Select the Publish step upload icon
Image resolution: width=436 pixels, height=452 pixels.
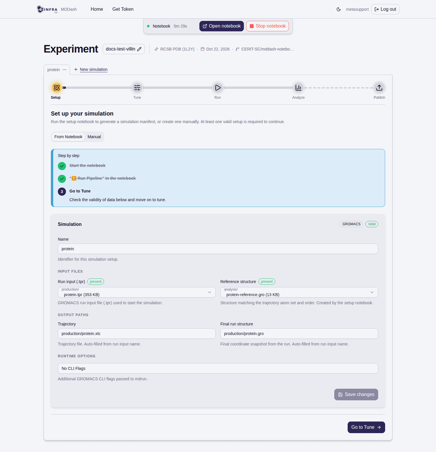click(x=379, y=87)
